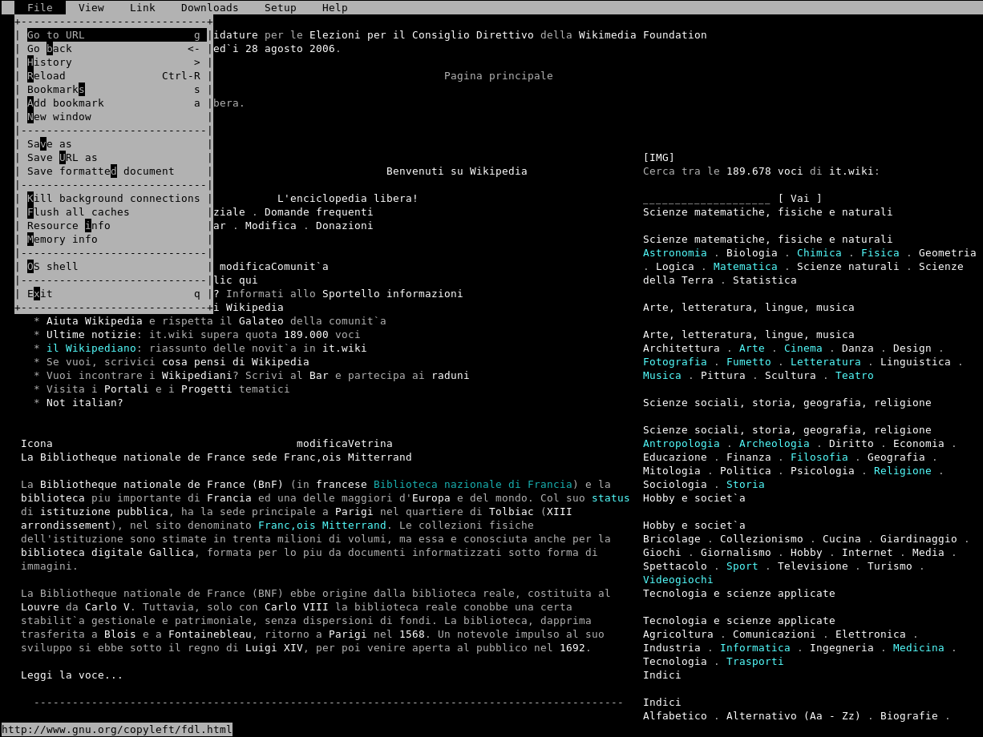
Task: Follow the Arte link
Action: pyautogui.click(x=752, y=348)
